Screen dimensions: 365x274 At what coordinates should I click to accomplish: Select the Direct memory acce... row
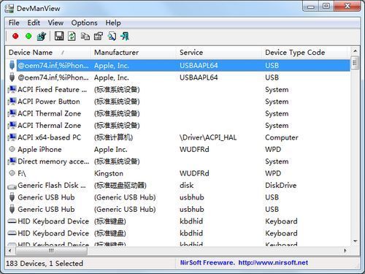[x=177, y=161]
